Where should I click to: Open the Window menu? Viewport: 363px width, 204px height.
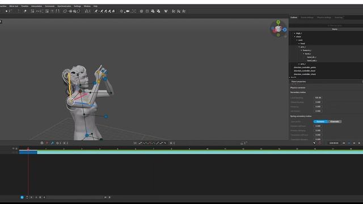tap(87, 6)
